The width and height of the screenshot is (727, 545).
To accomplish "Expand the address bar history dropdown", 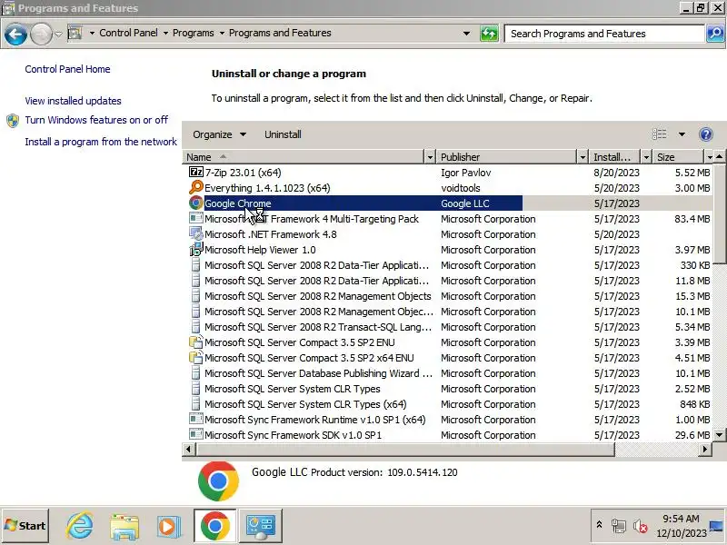I will (466, 34).
